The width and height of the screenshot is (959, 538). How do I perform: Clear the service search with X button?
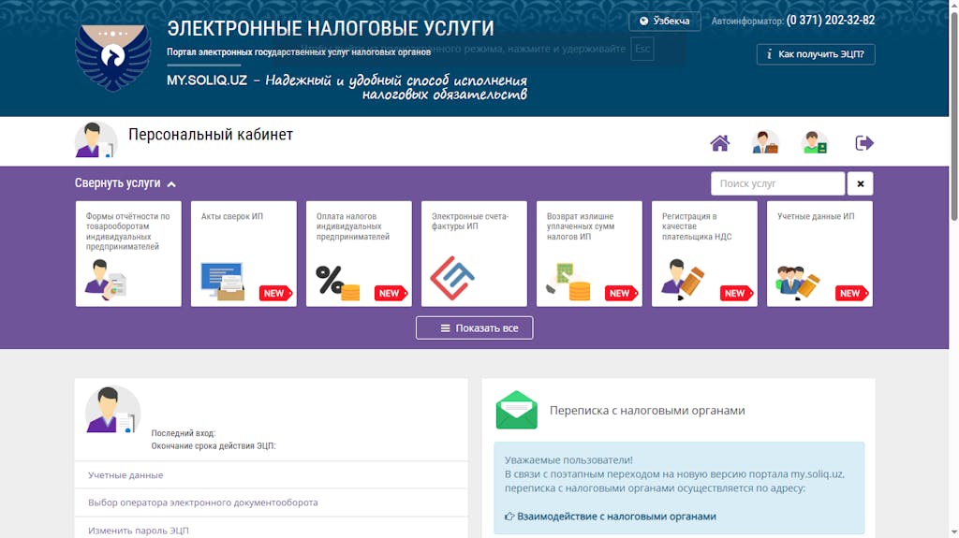click(x=860, y=183)
